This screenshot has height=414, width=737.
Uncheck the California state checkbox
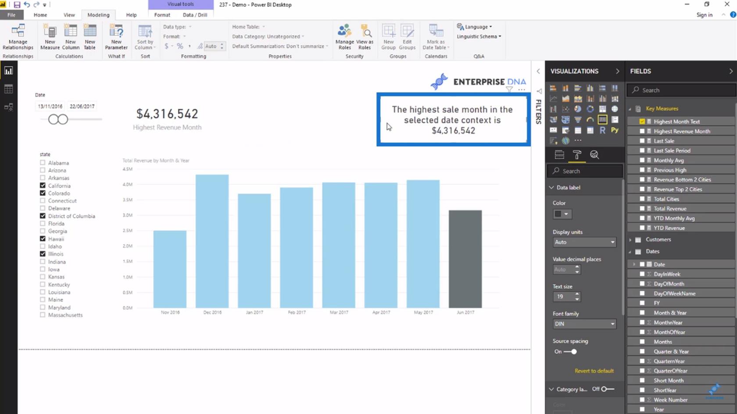click(43, 185)
